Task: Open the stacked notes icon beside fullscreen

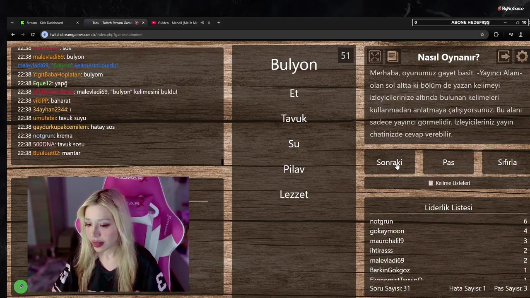Action: tap(393, 57)
